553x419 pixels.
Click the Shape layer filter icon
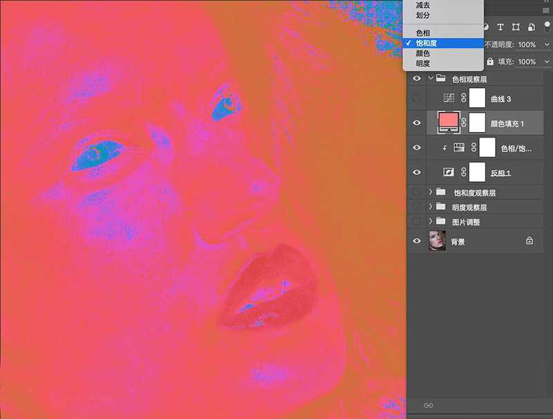point(516,27)
